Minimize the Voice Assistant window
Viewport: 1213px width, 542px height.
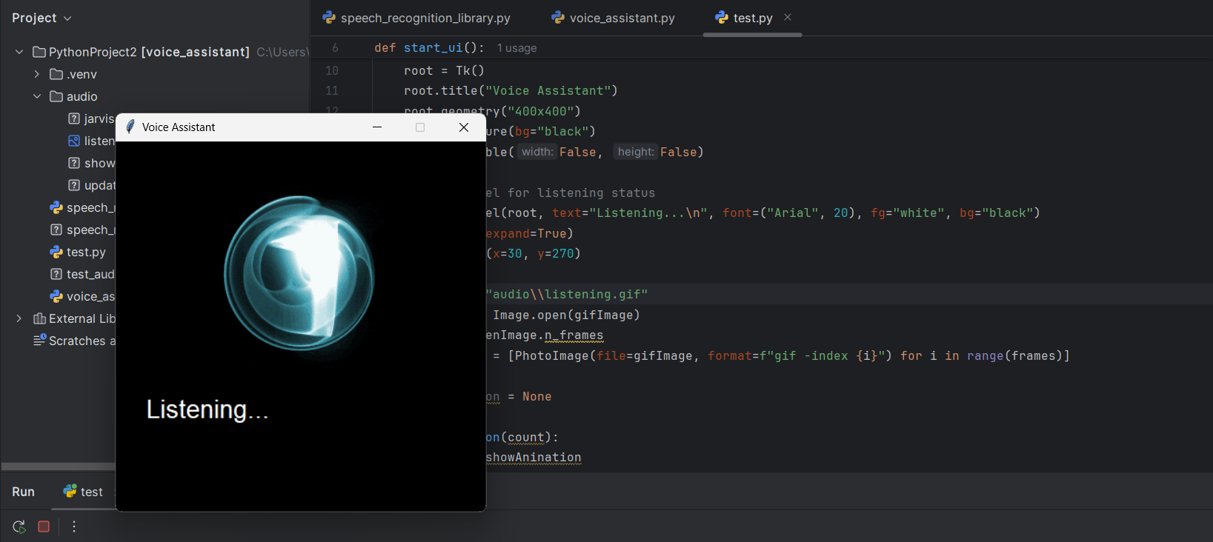click(x=377, y=127)
